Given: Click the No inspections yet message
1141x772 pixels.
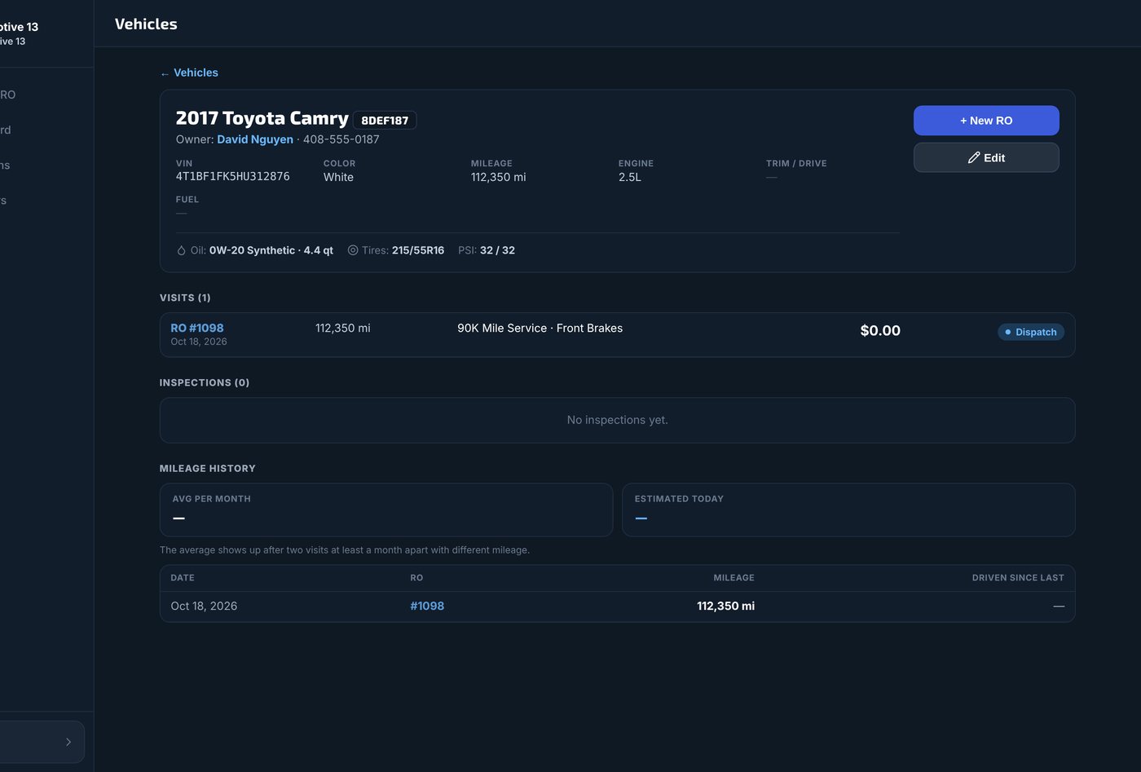Looking at the screenshot, I should 618,420.
